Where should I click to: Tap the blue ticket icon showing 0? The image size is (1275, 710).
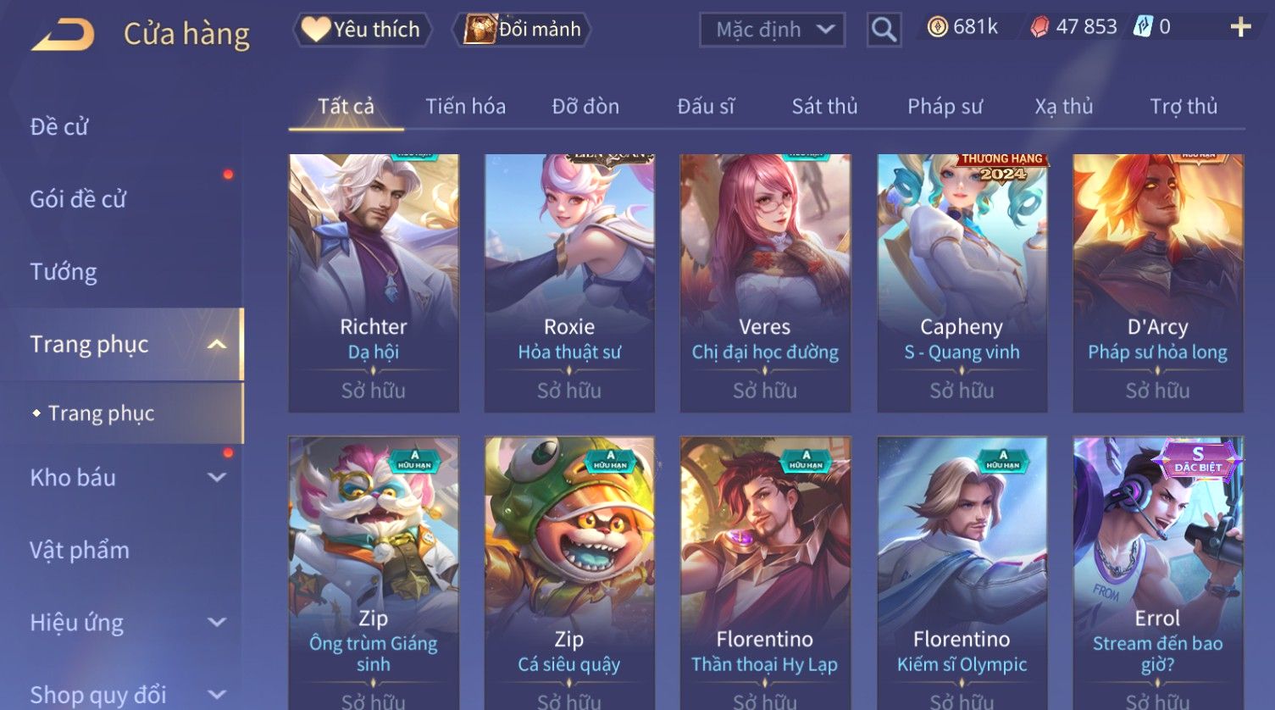coord(1143,27)
